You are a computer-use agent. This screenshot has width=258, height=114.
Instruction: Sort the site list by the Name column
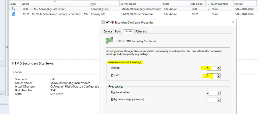click(55, 4)
